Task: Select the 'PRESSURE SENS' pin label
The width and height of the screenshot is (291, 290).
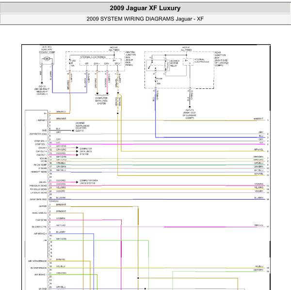Action: tap(38, 186)
